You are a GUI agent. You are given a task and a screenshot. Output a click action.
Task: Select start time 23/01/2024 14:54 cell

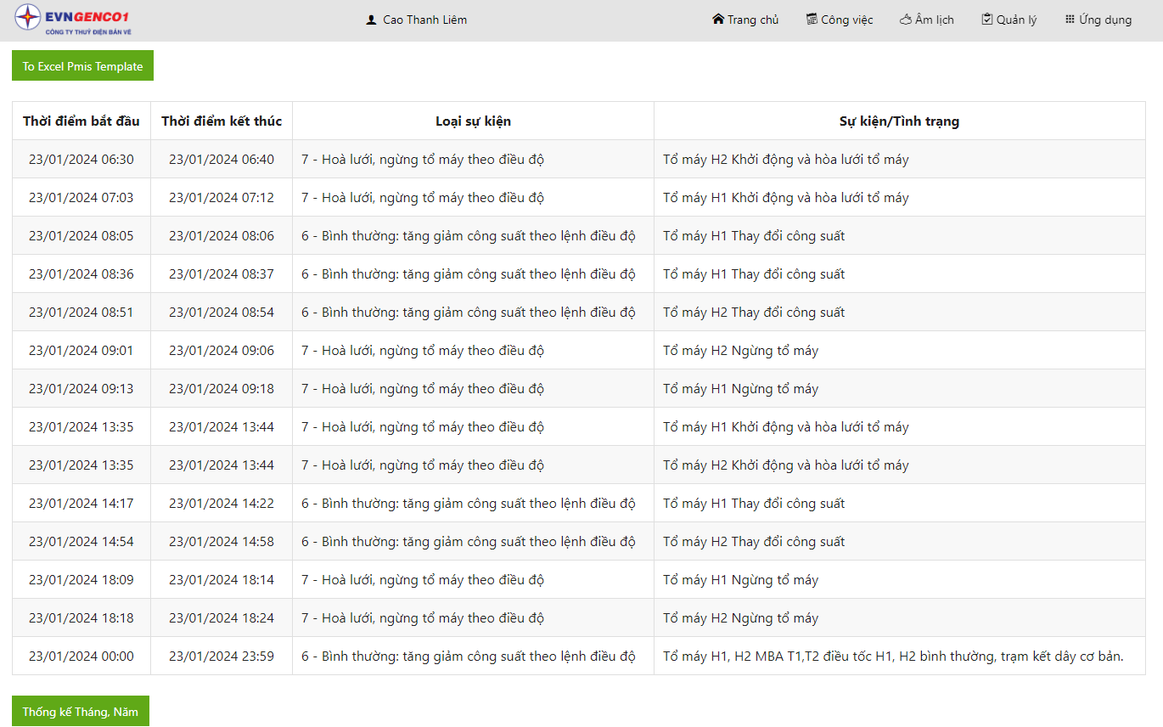[x=81, y=541]
